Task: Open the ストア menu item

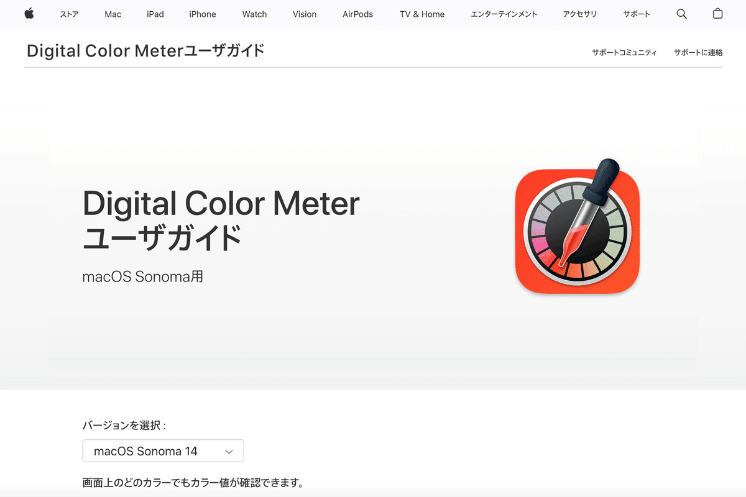Action: [69, 14]
